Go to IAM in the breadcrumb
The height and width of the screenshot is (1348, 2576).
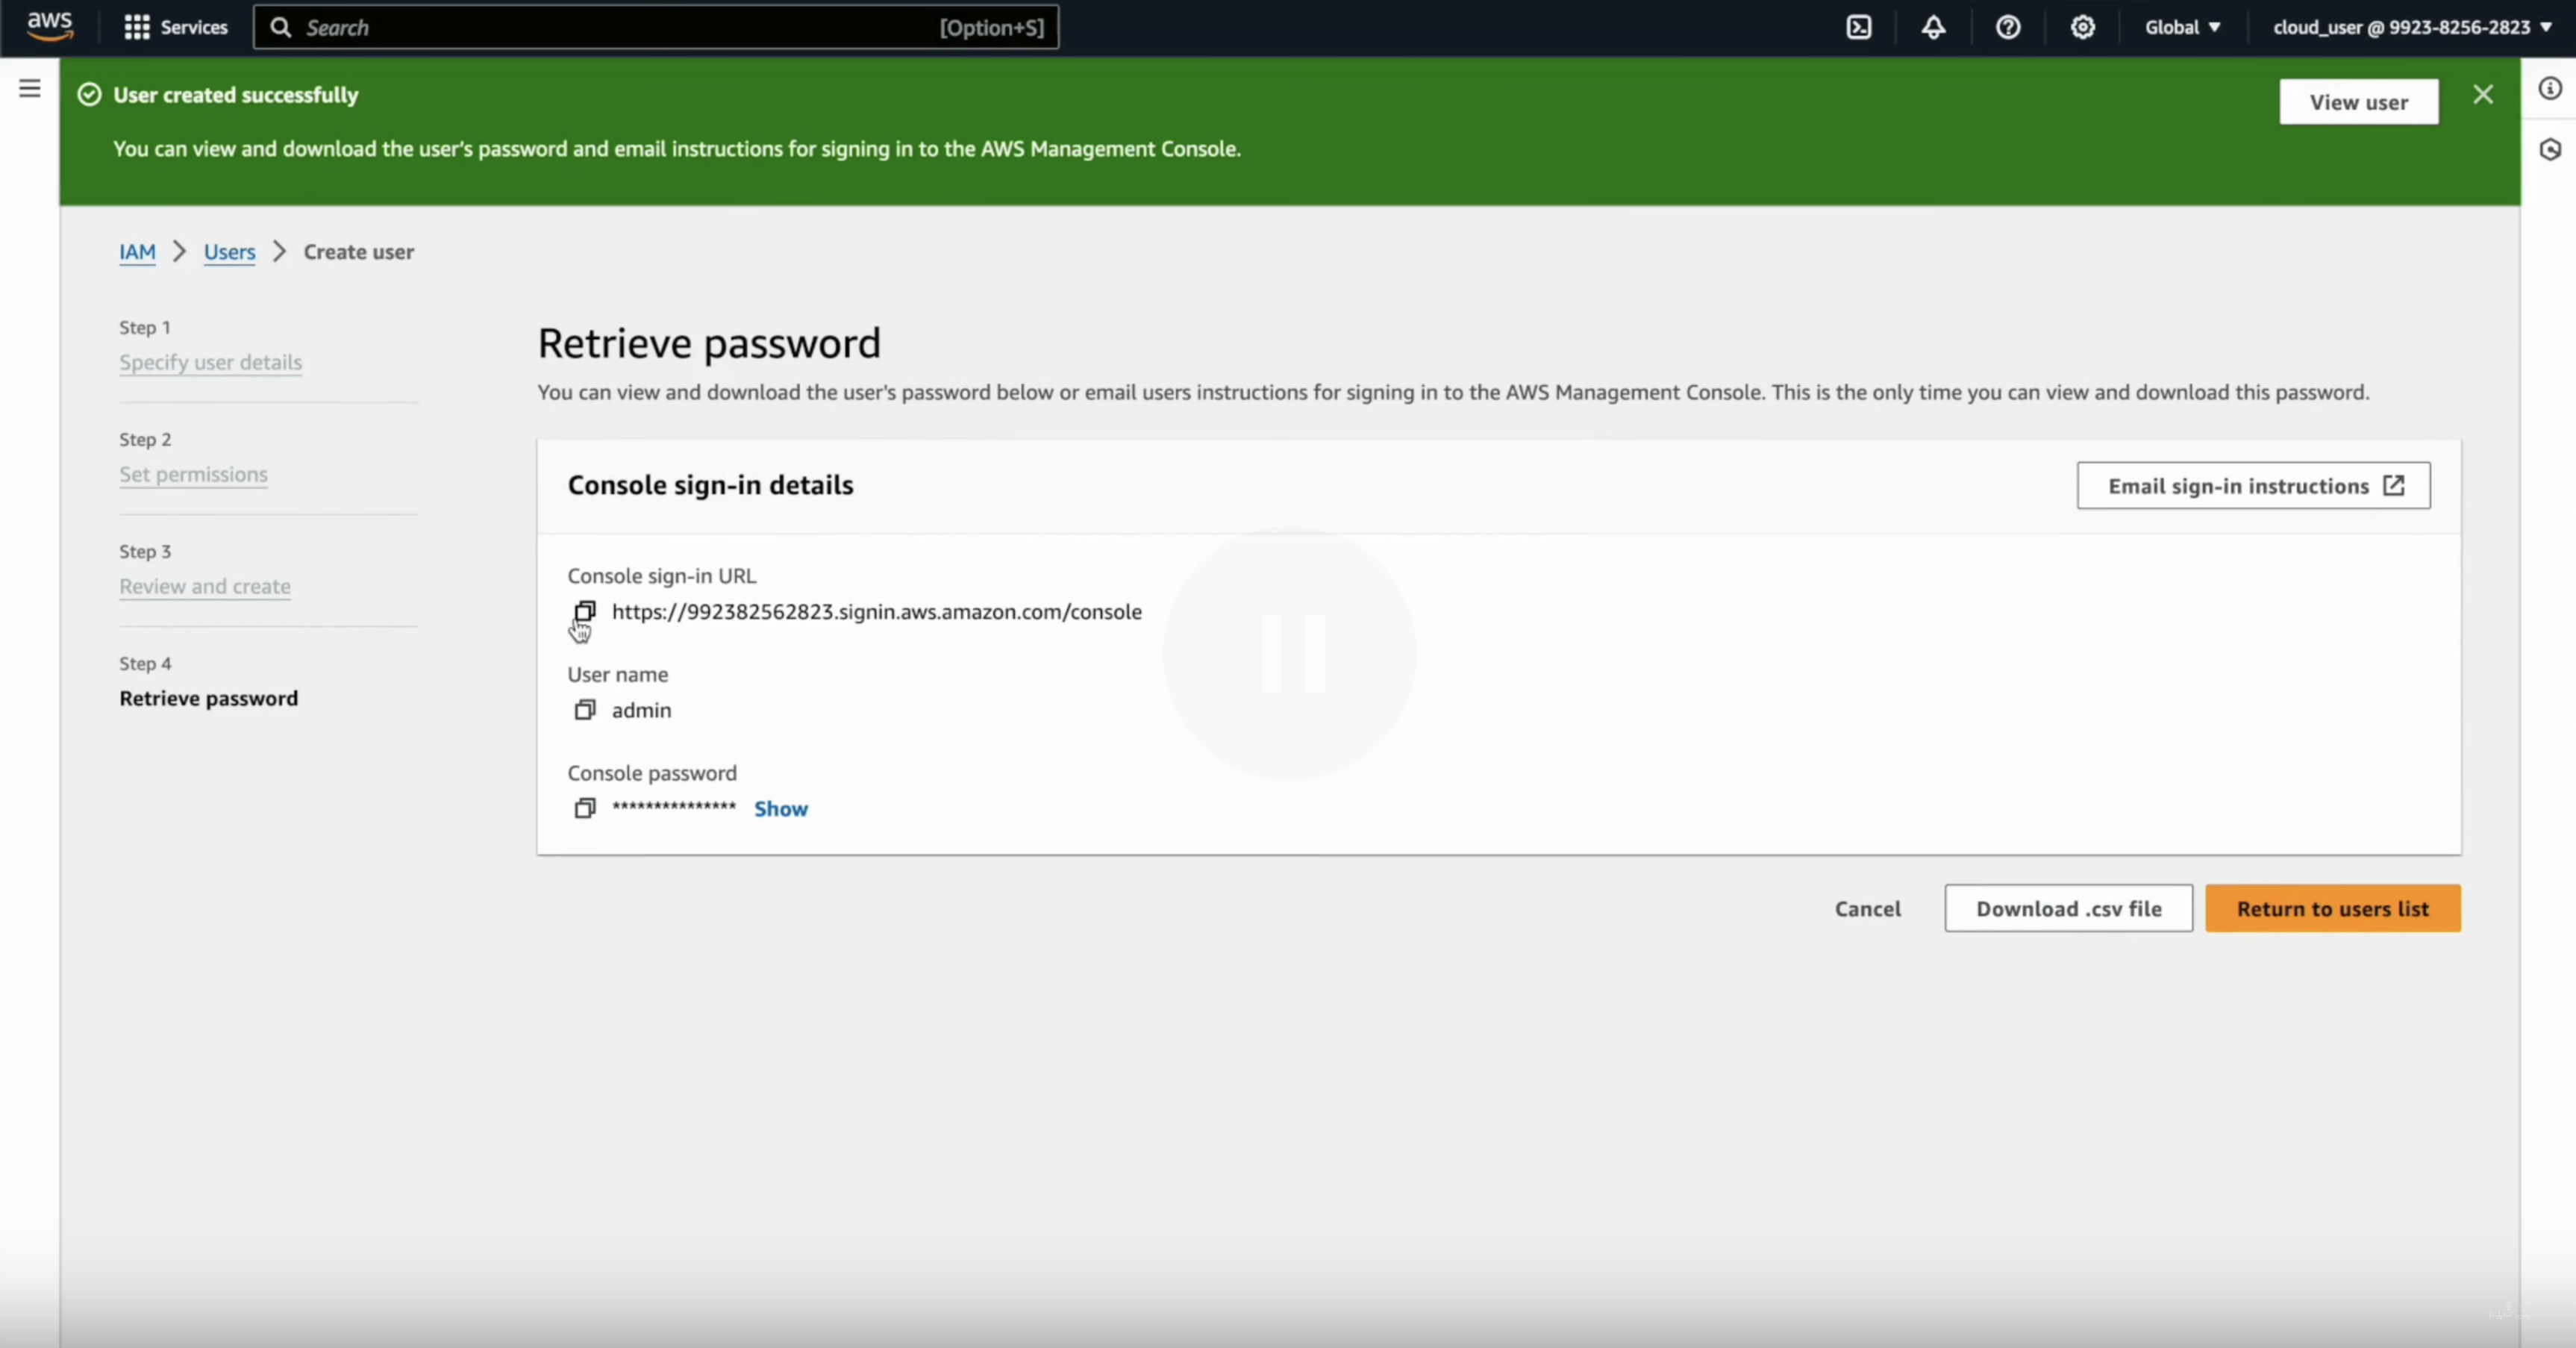(x=137, y=252)
